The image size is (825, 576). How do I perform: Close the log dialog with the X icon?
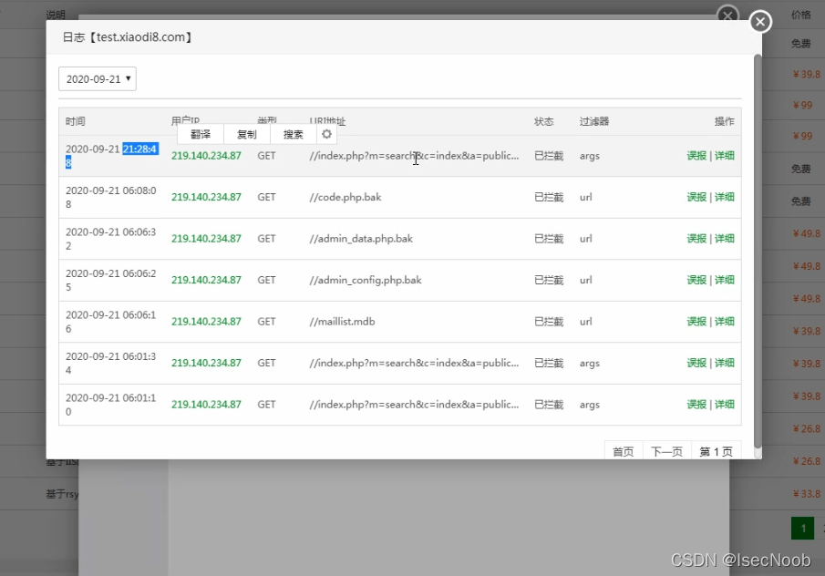760,22
